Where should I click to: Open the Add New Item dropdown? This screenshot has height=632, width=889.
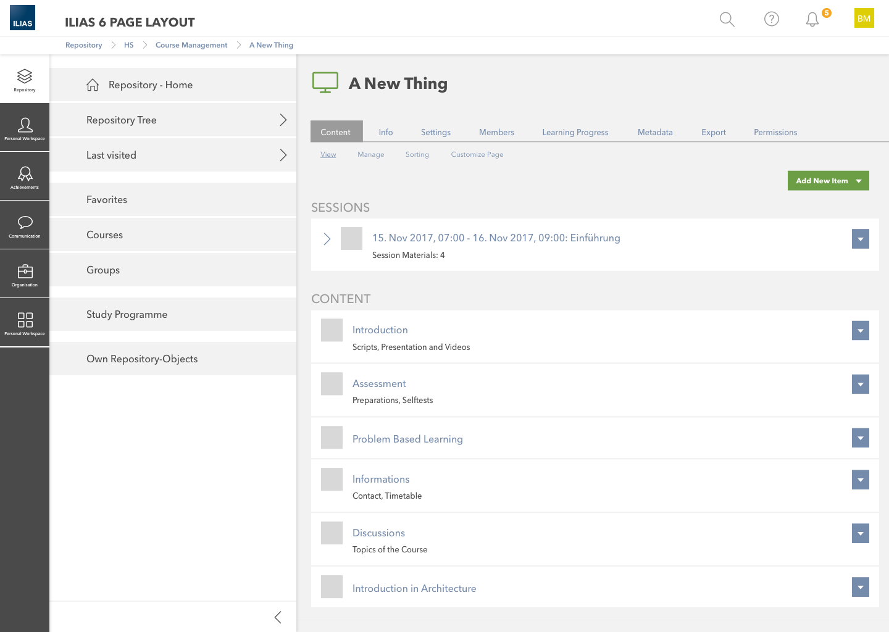tap(828, 181)
